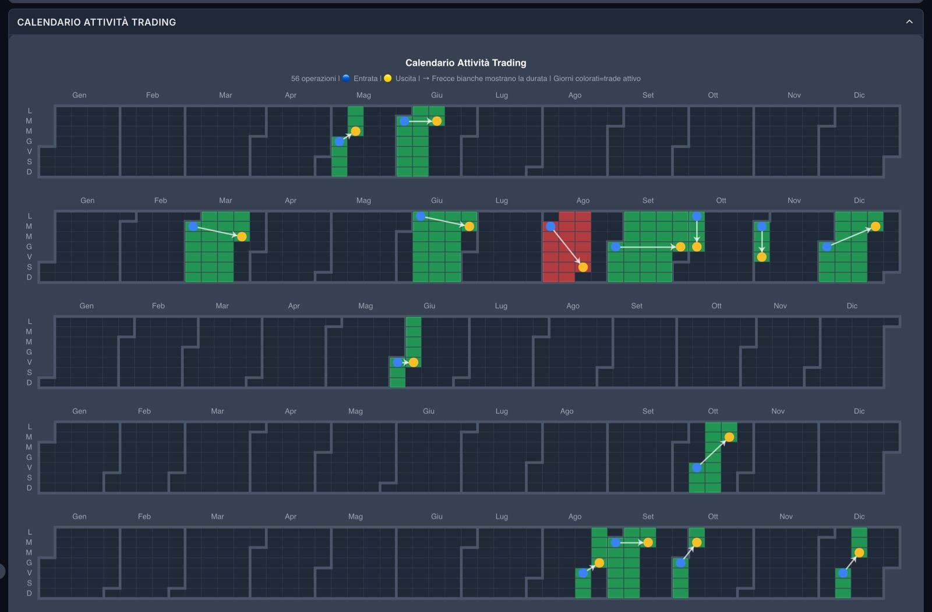Click the yellow exit marker in the bottom calendar's December

(x=859, y=553)
